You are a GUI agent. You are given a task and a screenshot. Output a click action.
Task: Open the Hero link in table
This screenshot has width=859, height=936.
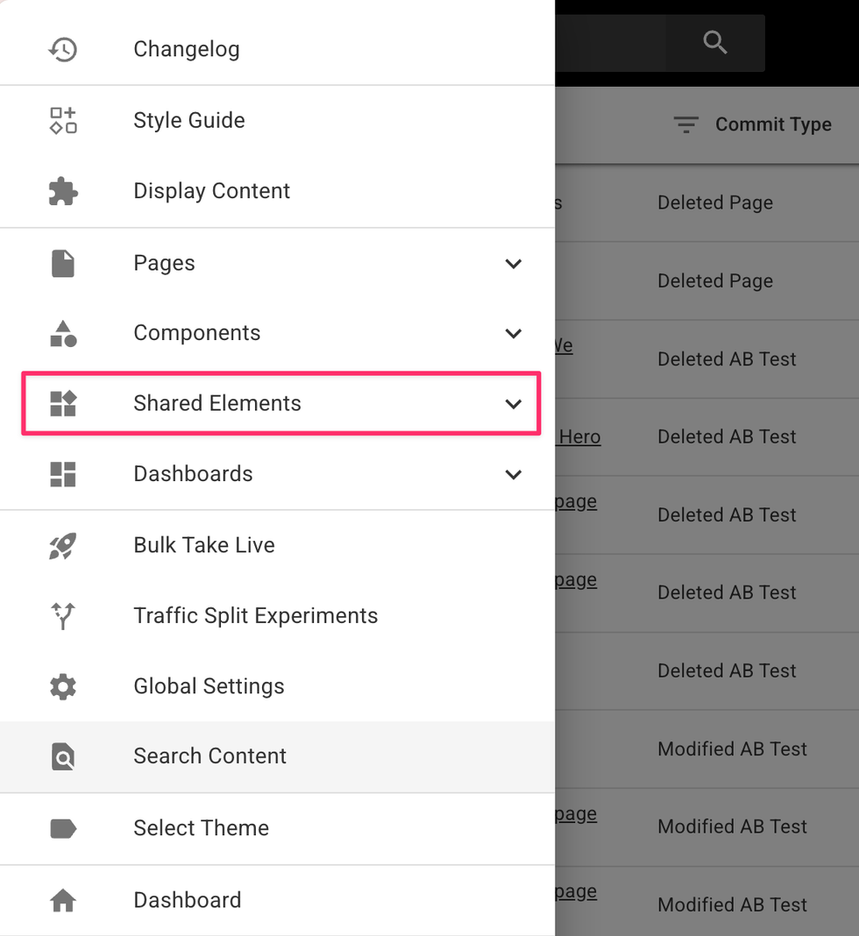(x=579, y=436)
